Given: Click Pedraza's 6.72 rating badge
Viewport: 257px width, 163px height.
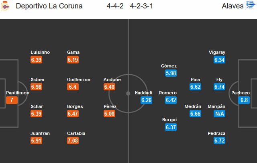Looking at the screenshot, I should (x=219, y=141).
